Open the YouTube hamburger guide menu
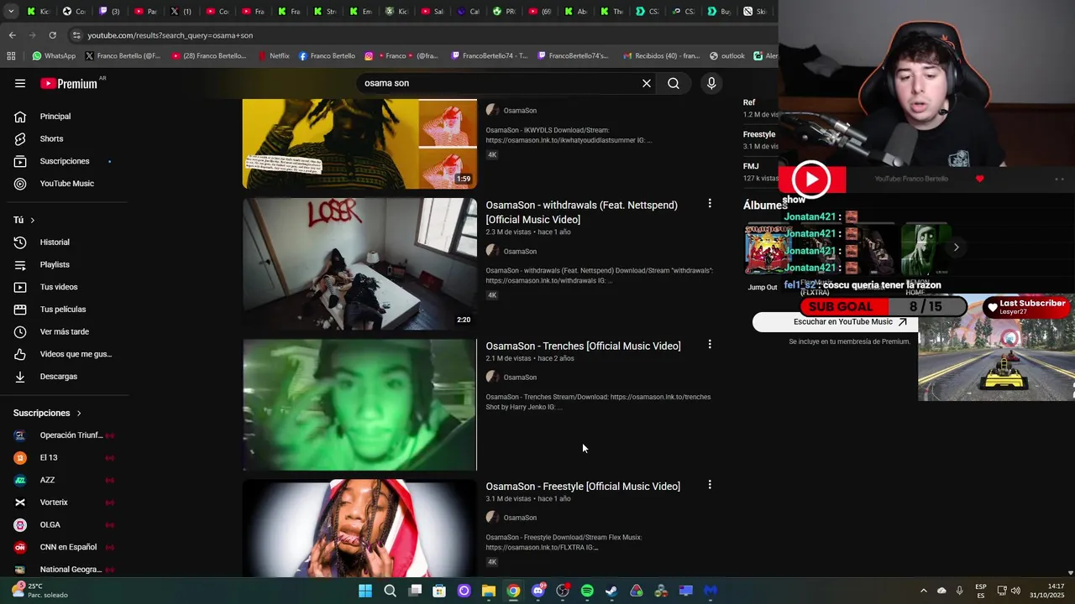This screenshot has height=604, width=1075. click(x=20, y=83)
